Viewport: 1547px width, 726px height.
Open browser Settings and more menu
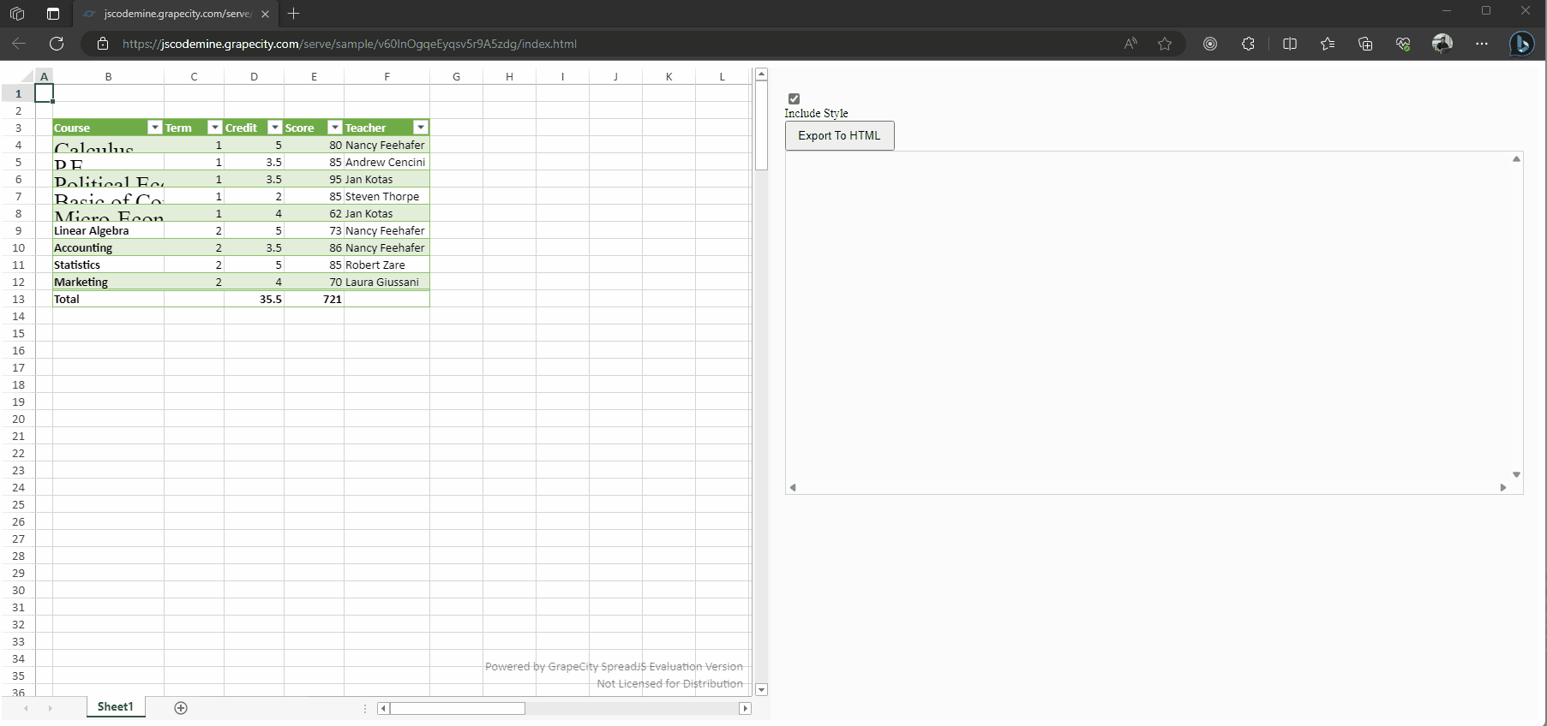pyautogui.click(x=1482, y=44)
